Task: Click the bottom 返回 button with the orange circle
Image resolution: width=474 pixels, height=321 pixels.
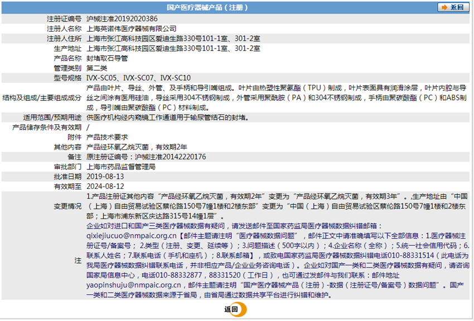Action: point(235,309)
